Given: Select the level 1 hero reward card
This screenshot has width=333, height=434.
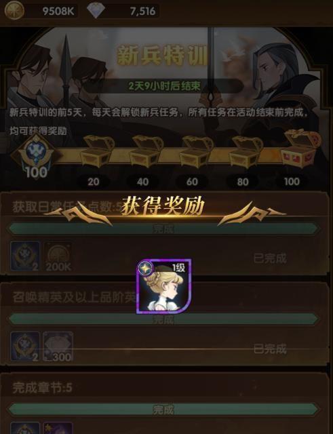Looking at the screenshot, I should click(x=164, y=286).
